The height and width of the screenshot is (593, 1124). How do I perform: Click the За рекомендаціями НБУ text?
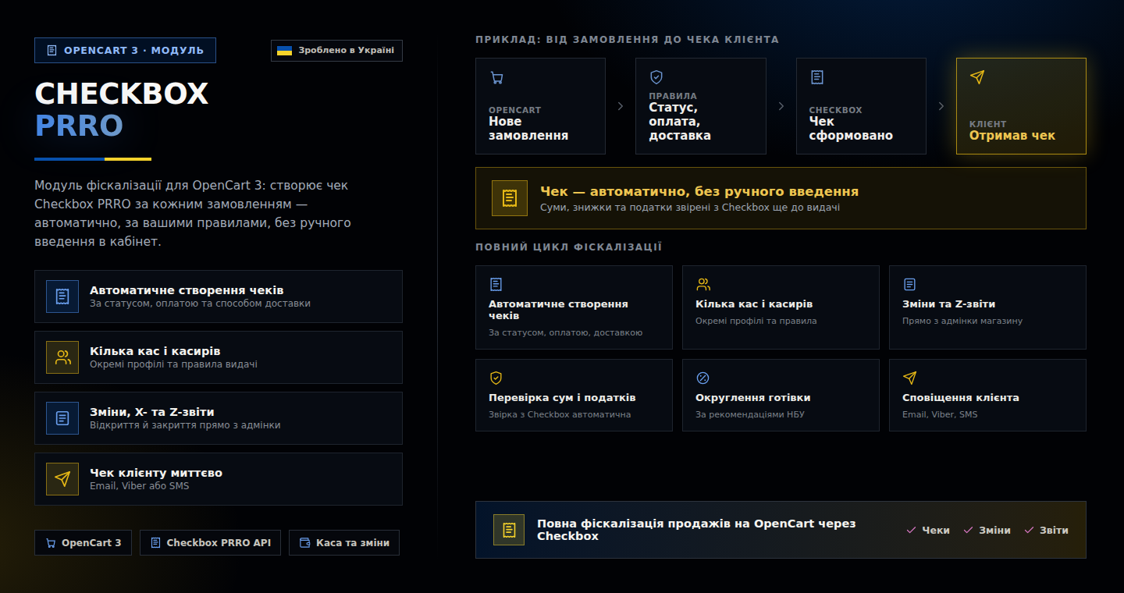[x=750, y=414]
